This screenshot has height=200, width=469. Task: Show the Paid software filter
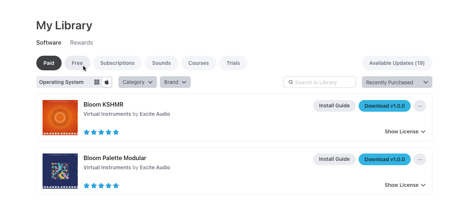[49, 63]
